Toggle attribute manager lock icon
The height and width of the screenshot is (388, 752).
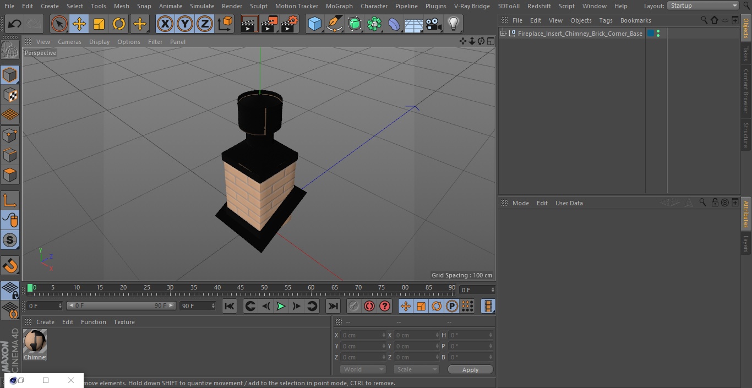click(x=715, y=203)
